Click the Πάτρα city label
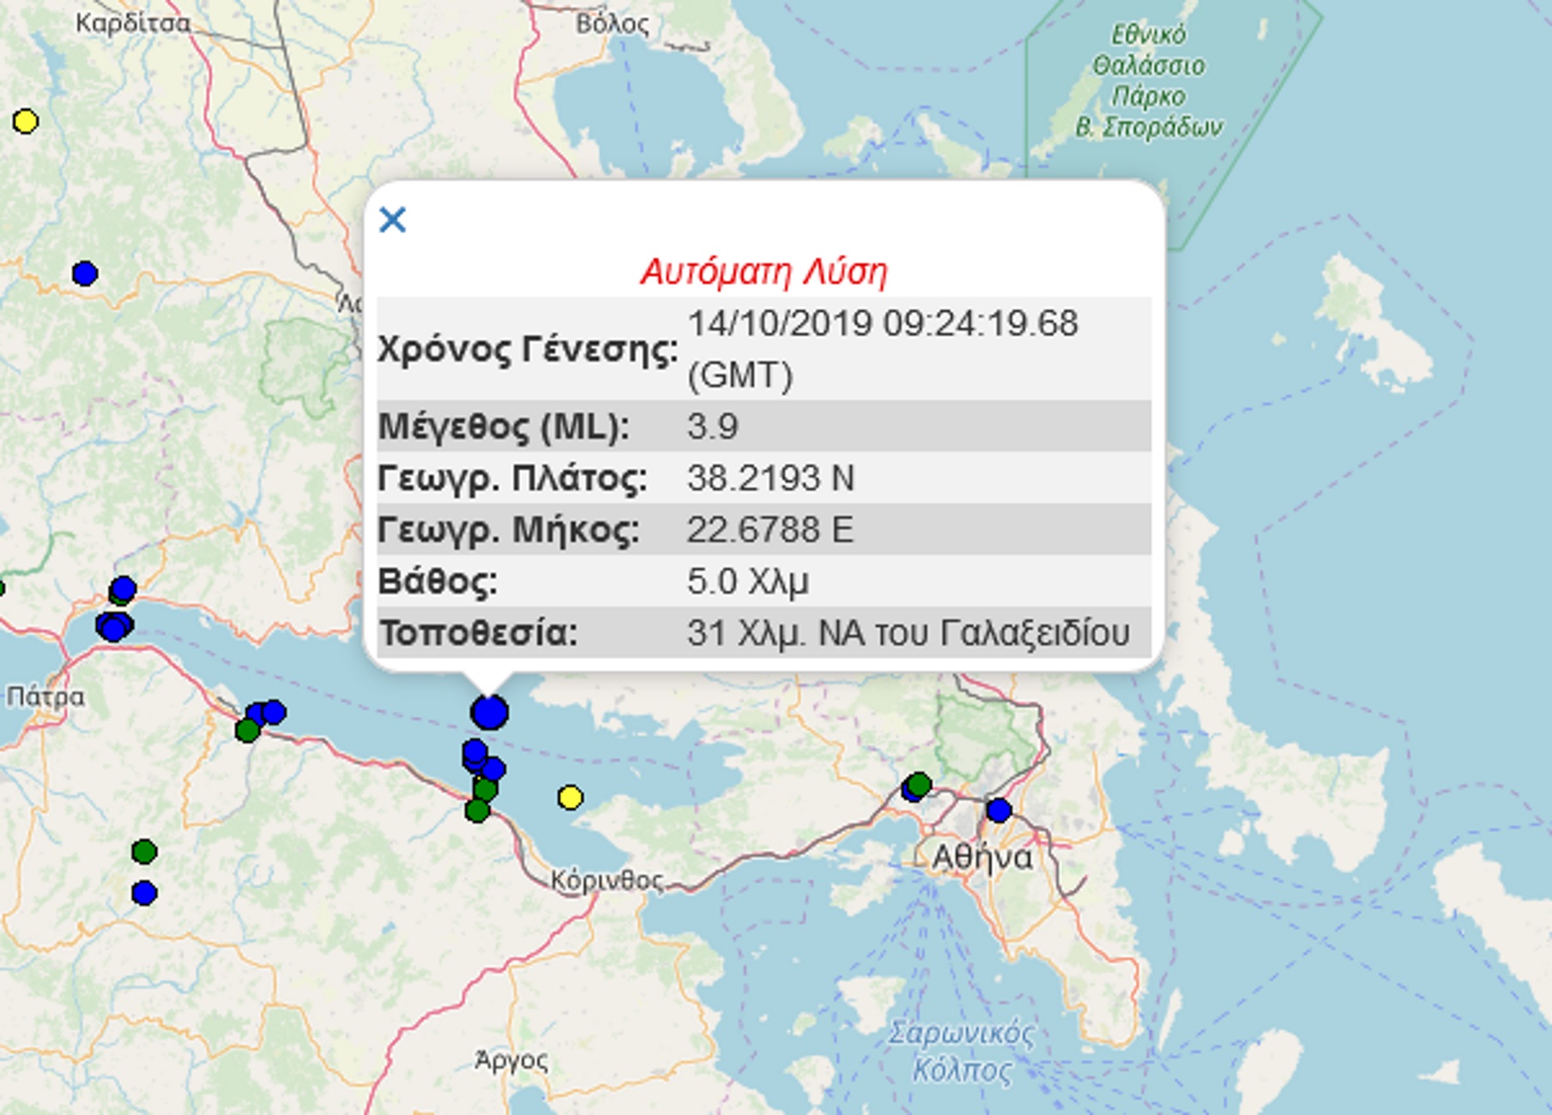This screenshot has width=1552, height=1115. click(x=45, y=696)
